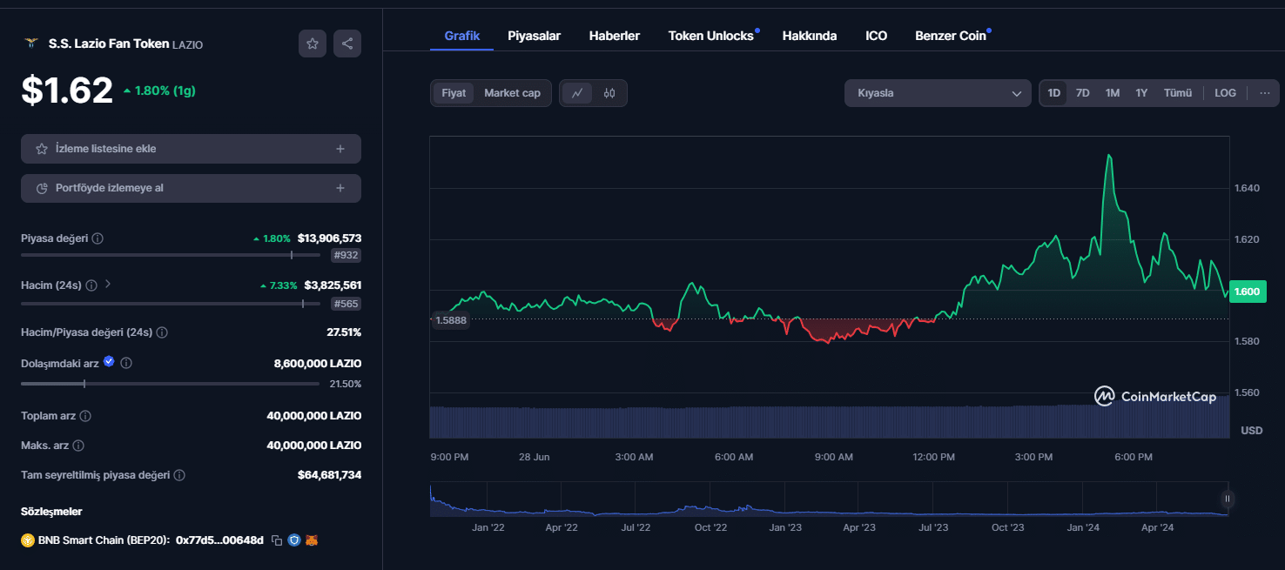1285x570 pixels.
Task: Switch to candlestick chart icon
Action: tap(609, 93)
